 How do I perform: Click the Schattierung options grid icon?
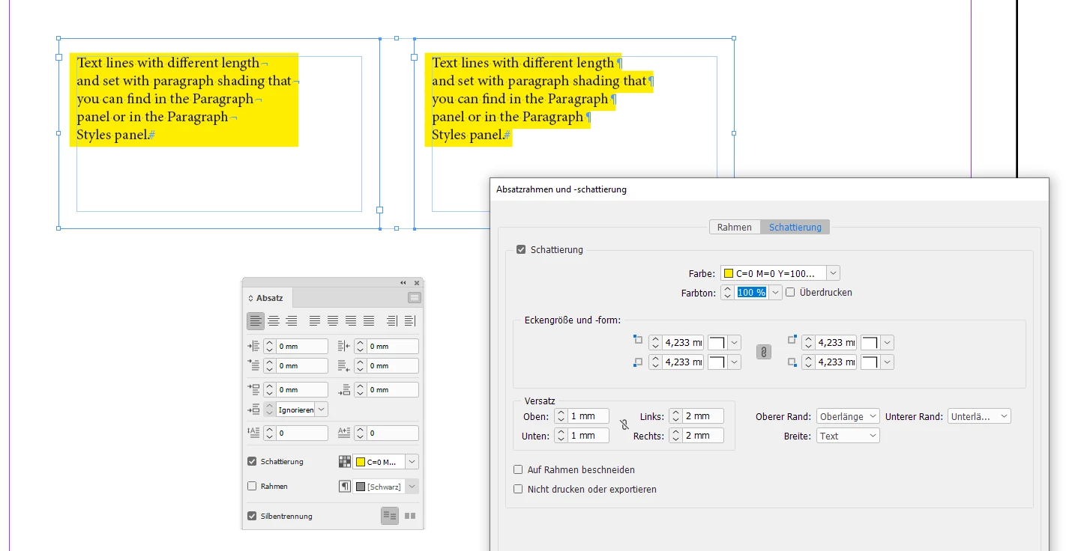[x=345, y=462]
